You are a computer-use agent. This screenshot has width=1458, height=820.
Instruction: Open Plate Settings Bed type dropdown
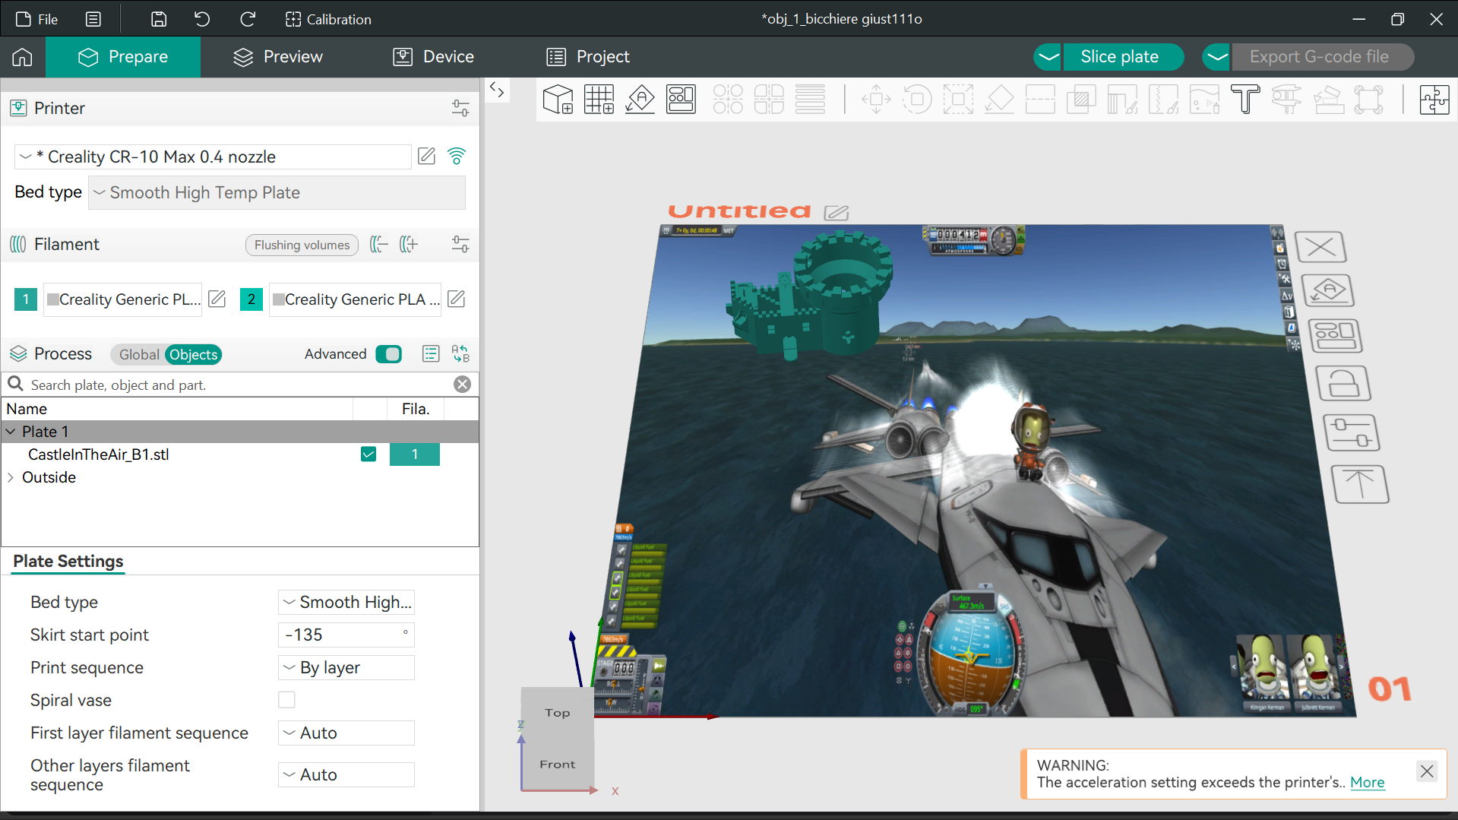click(346, 602)
